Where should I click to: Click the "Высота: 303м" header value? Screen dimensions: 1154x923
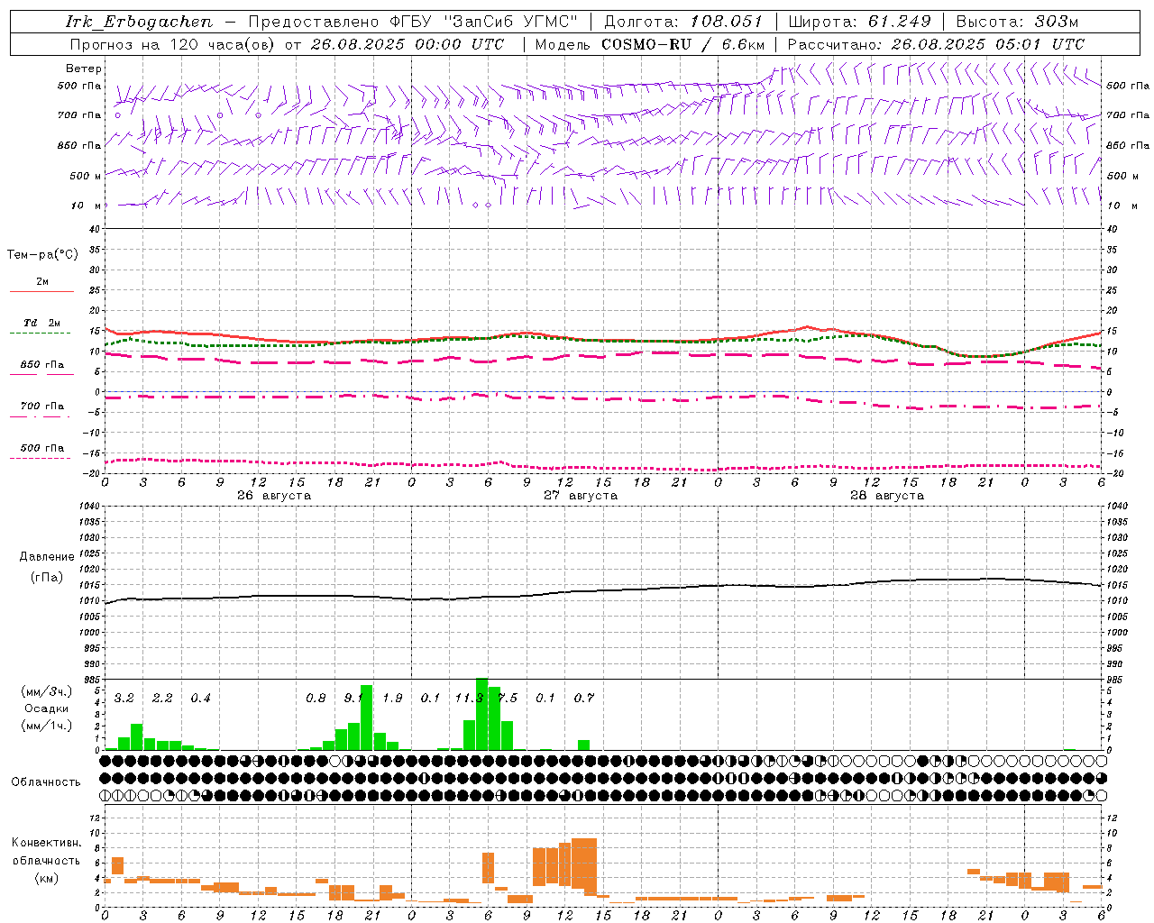coord(1017,22)
